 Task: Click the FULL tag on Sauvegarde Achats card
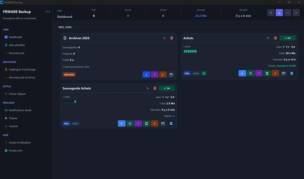[x=66, y=124]
